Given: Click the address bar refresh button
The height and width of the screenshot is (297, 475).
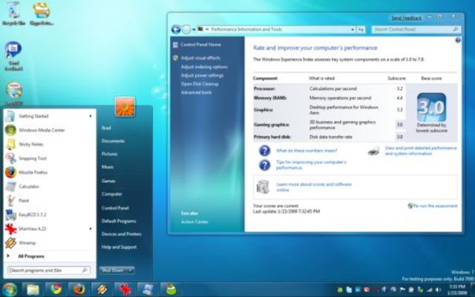Looking at the screenshot, I should (x=361, y=30).
